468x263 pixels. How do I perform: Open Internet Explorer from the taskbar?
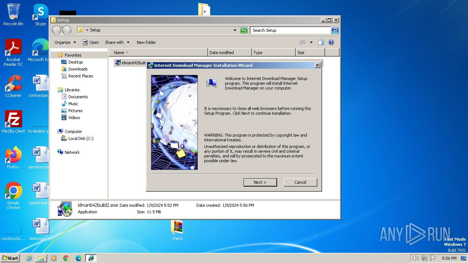click(x=29, y=258)
